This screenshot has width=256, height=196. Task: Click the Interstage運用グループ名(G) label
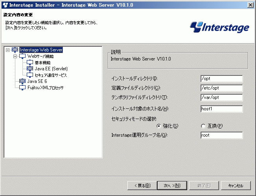point(140,135)
